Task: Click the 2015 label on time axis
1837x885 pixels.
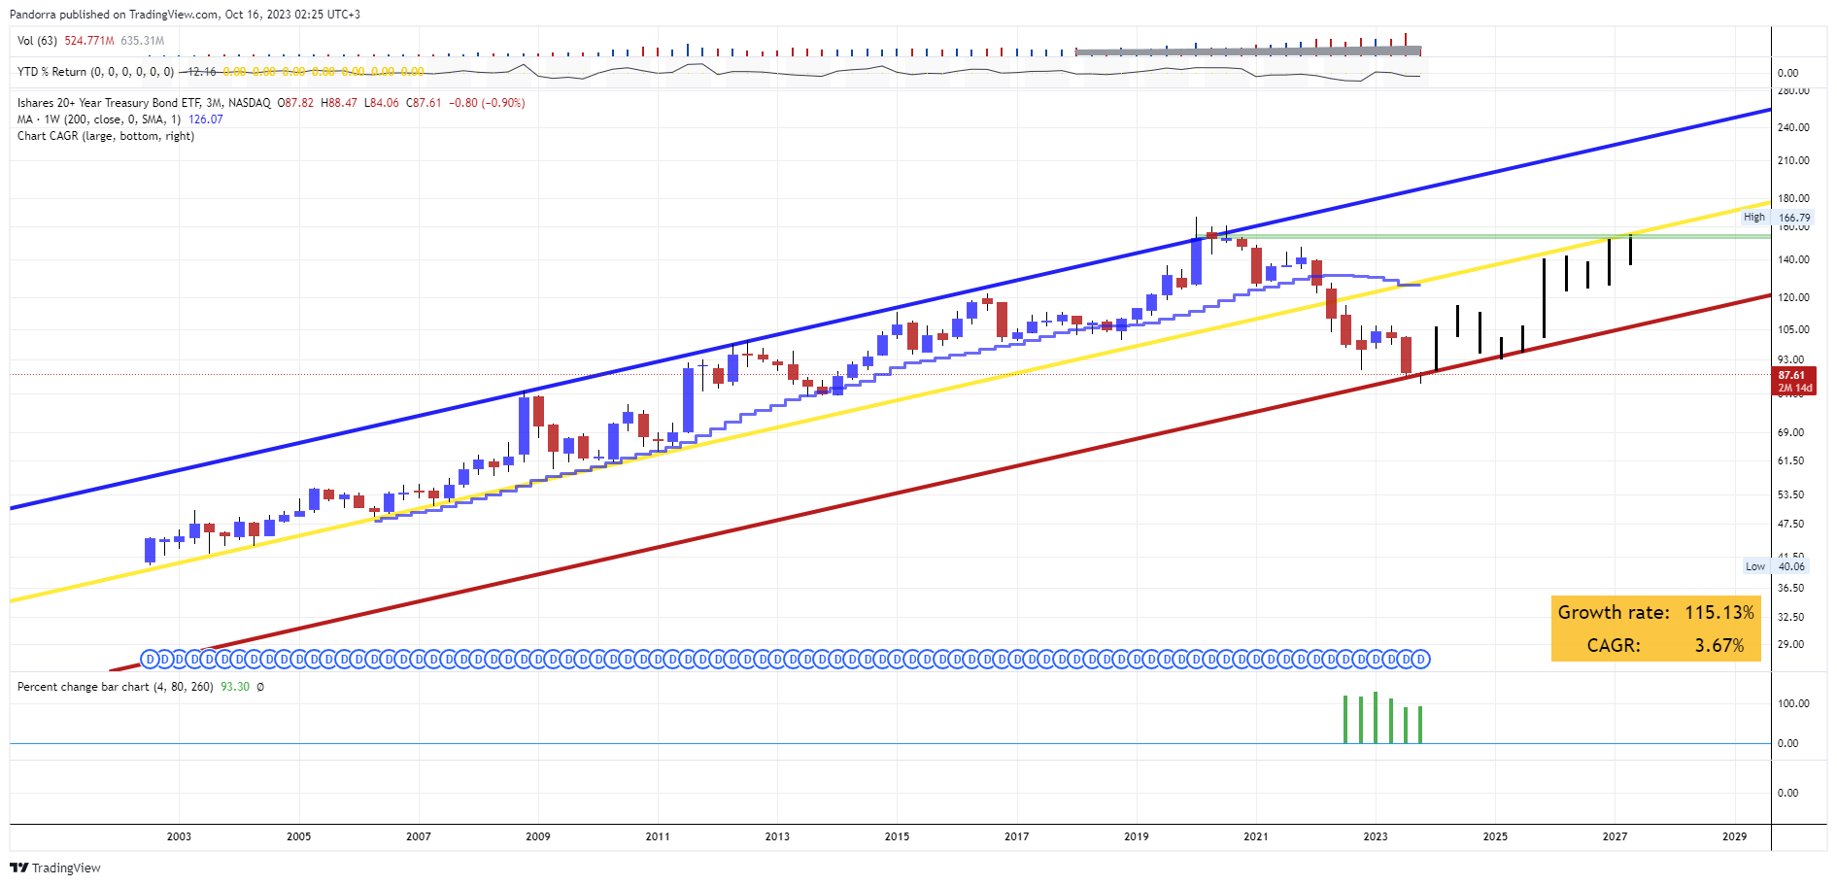Action: [x=898, y=836]
